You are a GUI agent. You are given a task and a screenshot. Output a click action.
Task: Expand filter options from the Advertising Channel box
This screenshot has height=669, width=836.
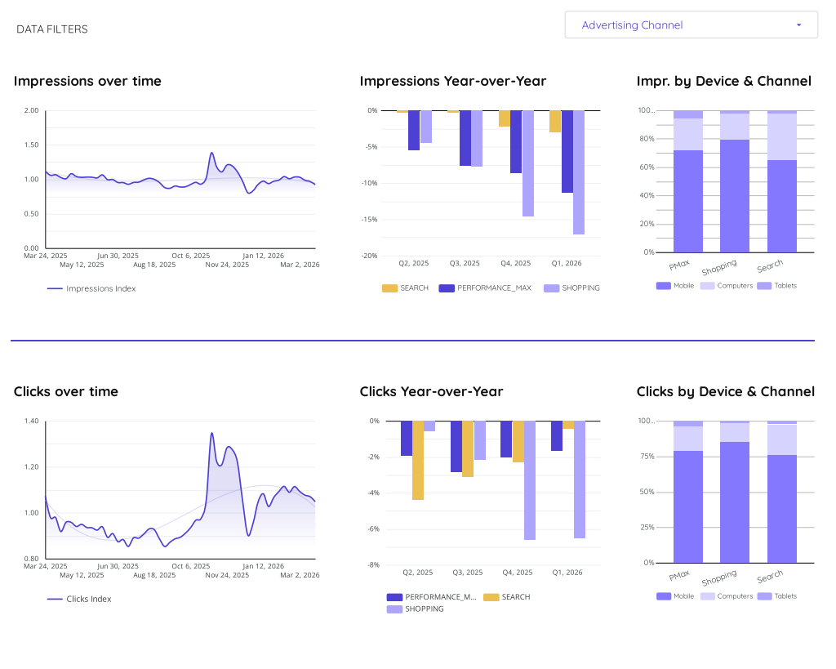(691, 25)
